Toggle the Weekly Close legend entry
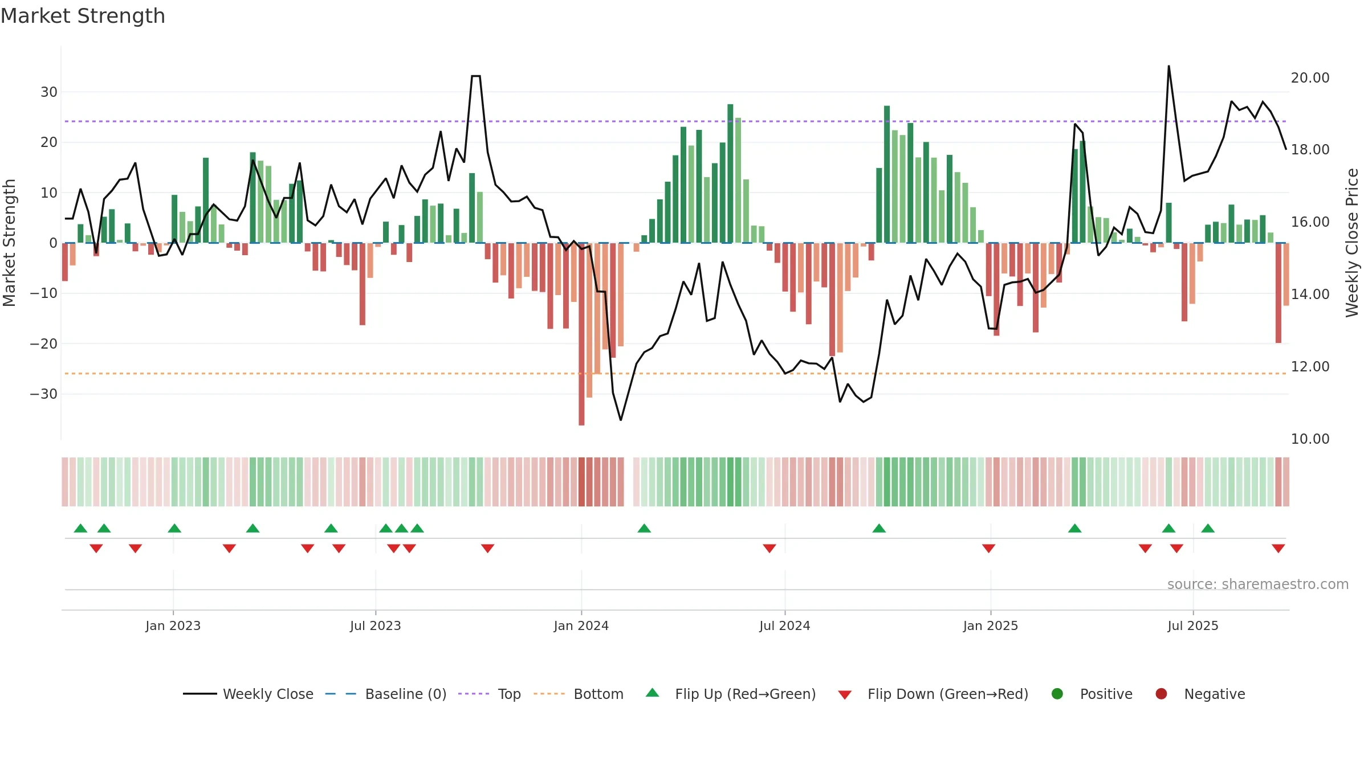This screenshot has height=769, width=1368. (x=248, y=694)
